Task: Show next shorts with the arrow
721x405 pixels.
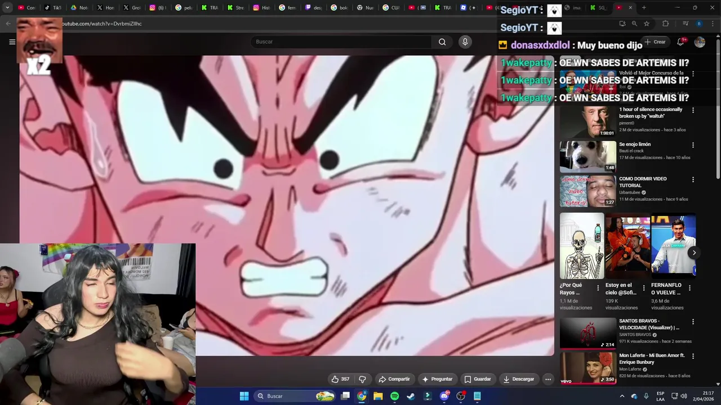Action: point(694,253)
